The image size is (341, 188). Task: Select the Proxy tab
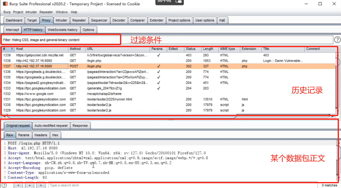46,20
